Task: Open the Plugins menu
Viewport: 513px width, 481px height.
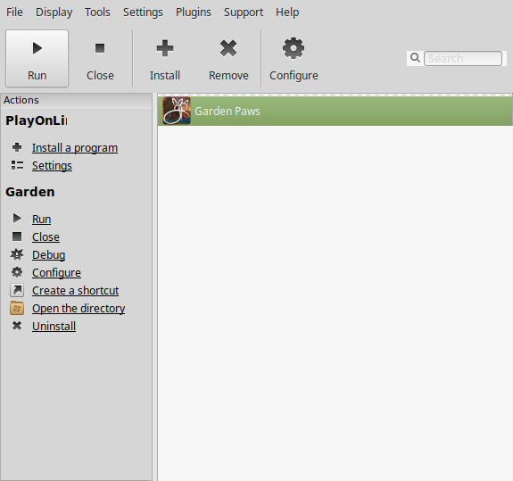Action: (x=194, y=12)
